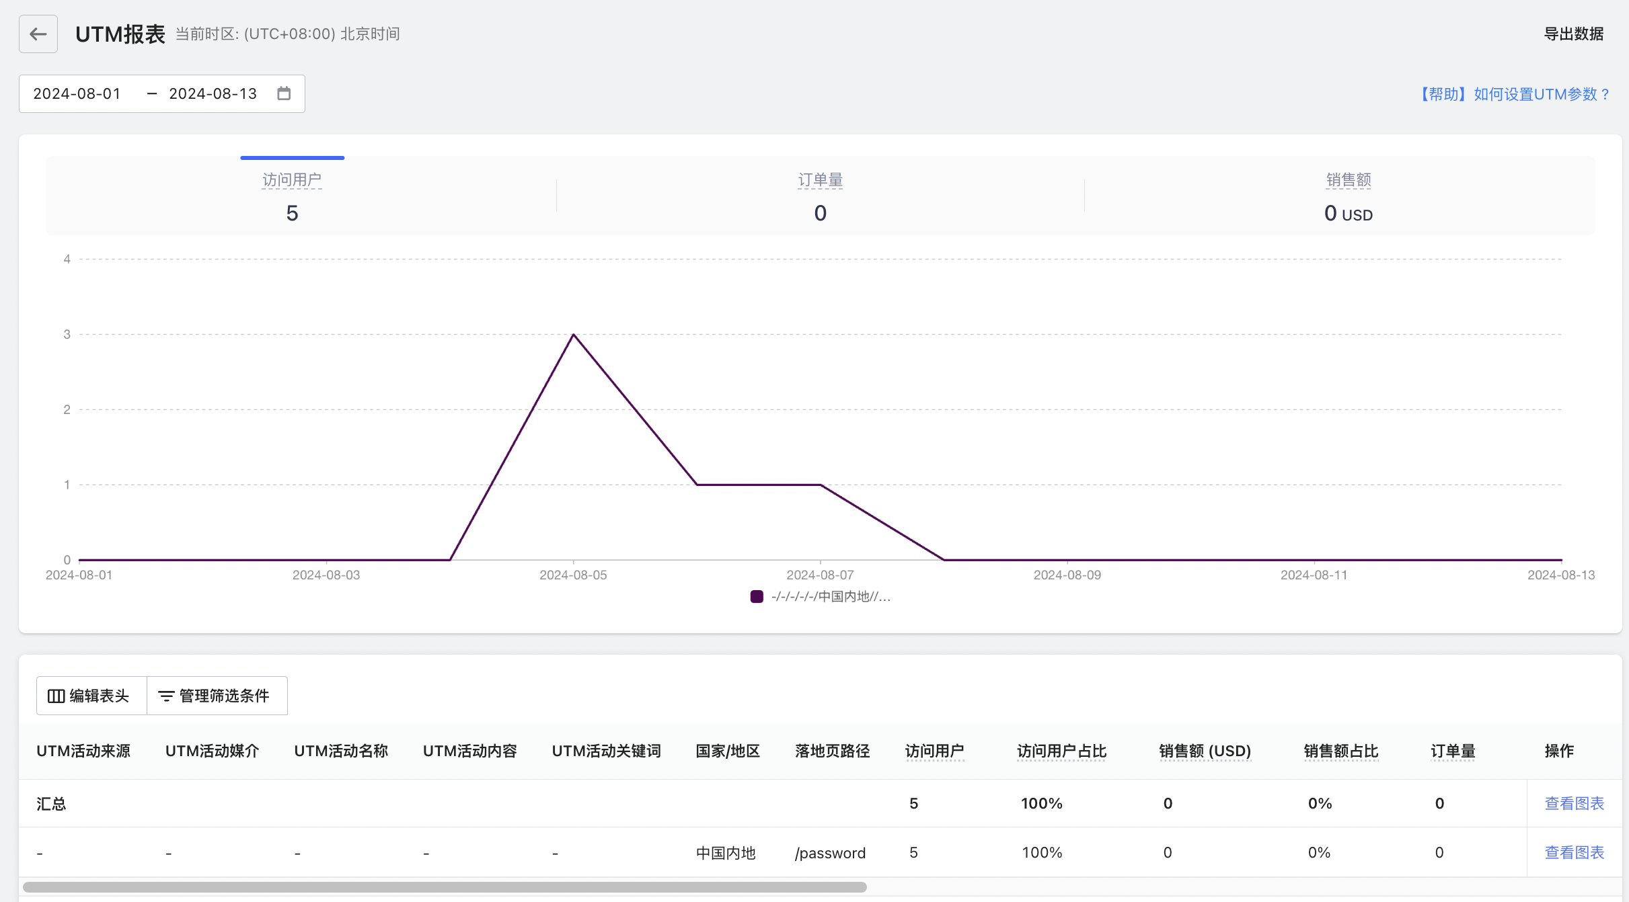Toggle the purple legend series swatch

(757, 596)
